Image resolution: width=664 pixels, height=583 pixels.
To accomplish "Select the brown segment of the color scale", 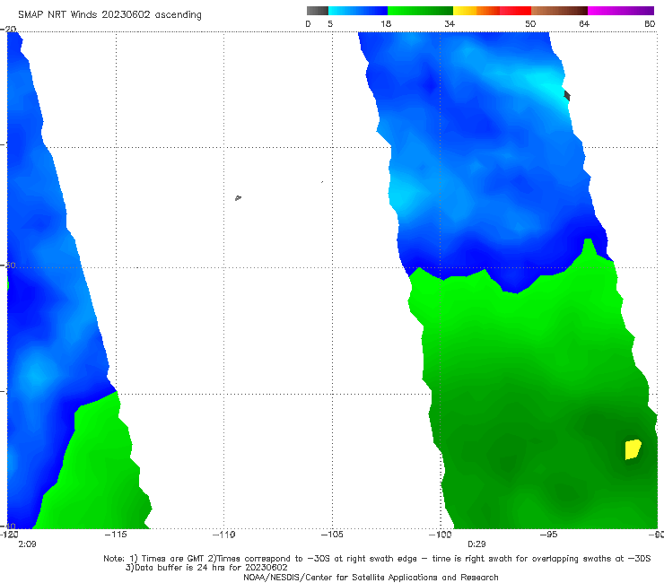I will click(x=559, y=11).
